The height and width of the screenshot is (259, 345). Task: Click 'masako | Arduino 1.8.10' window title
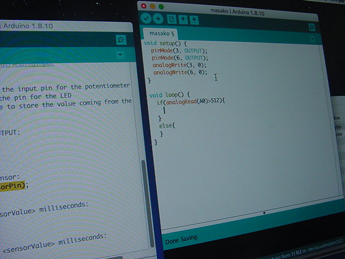[x=237, y=12]
